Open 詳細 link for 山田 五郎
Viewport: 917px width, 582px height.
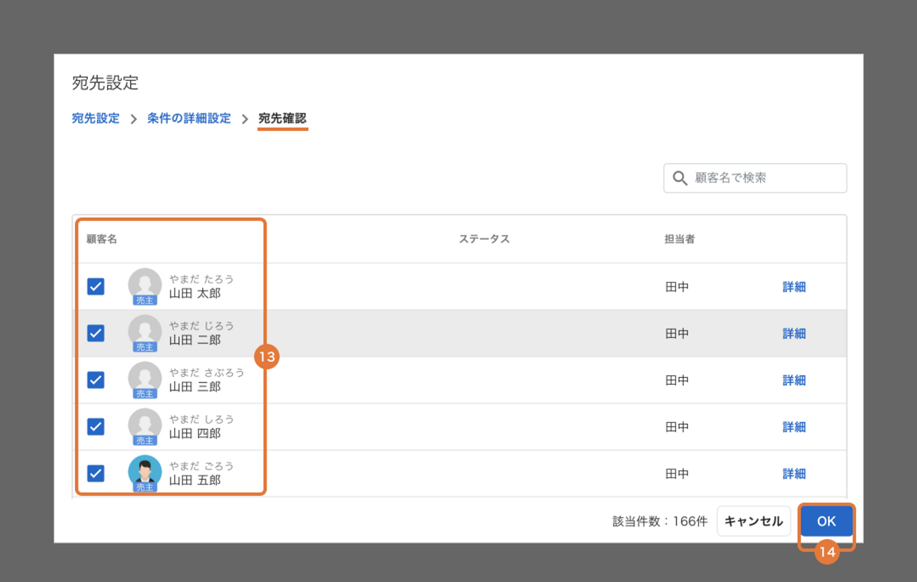794,474
